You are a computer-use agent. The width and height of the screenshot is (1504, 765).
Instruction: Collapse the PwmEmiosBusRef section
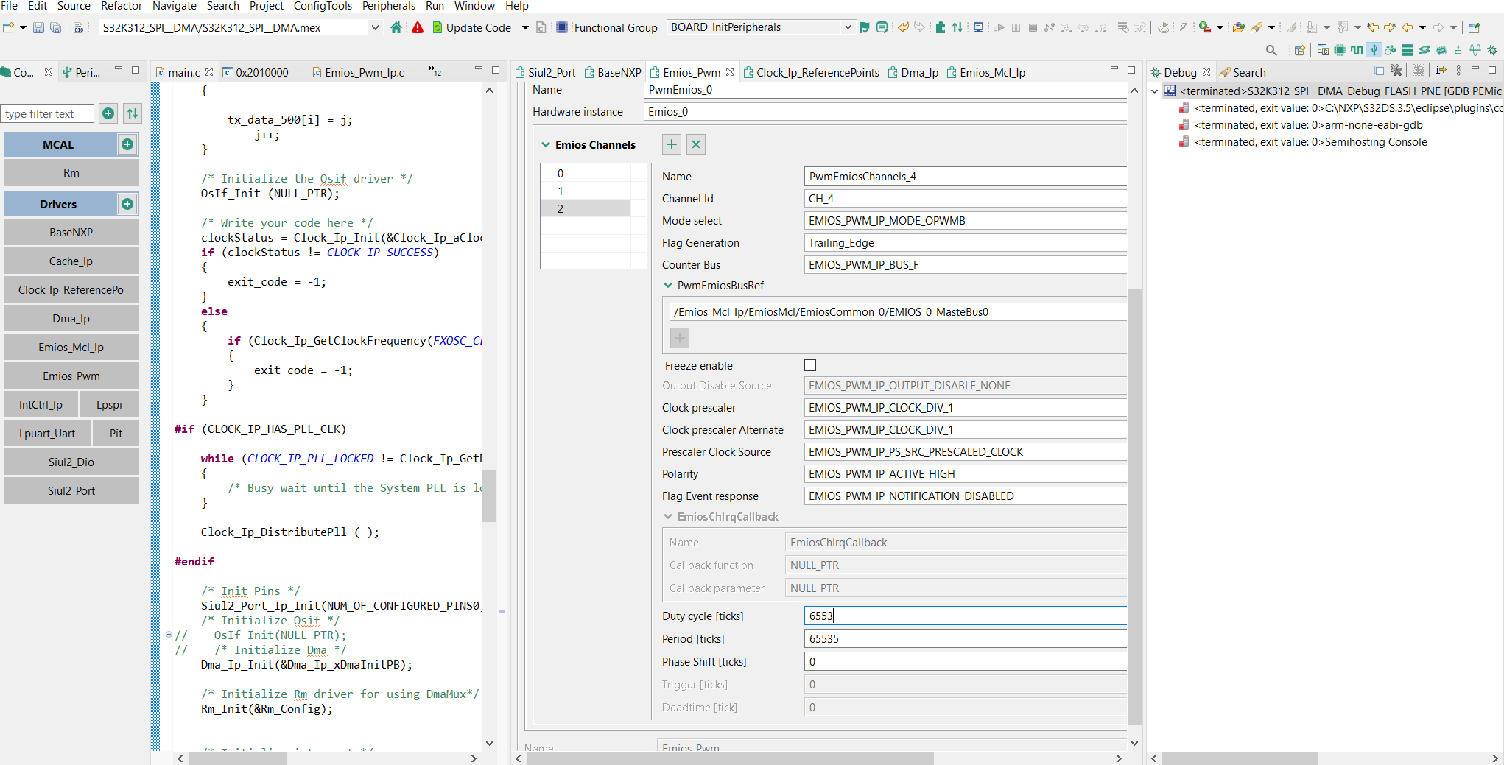[x=668, y=286]
